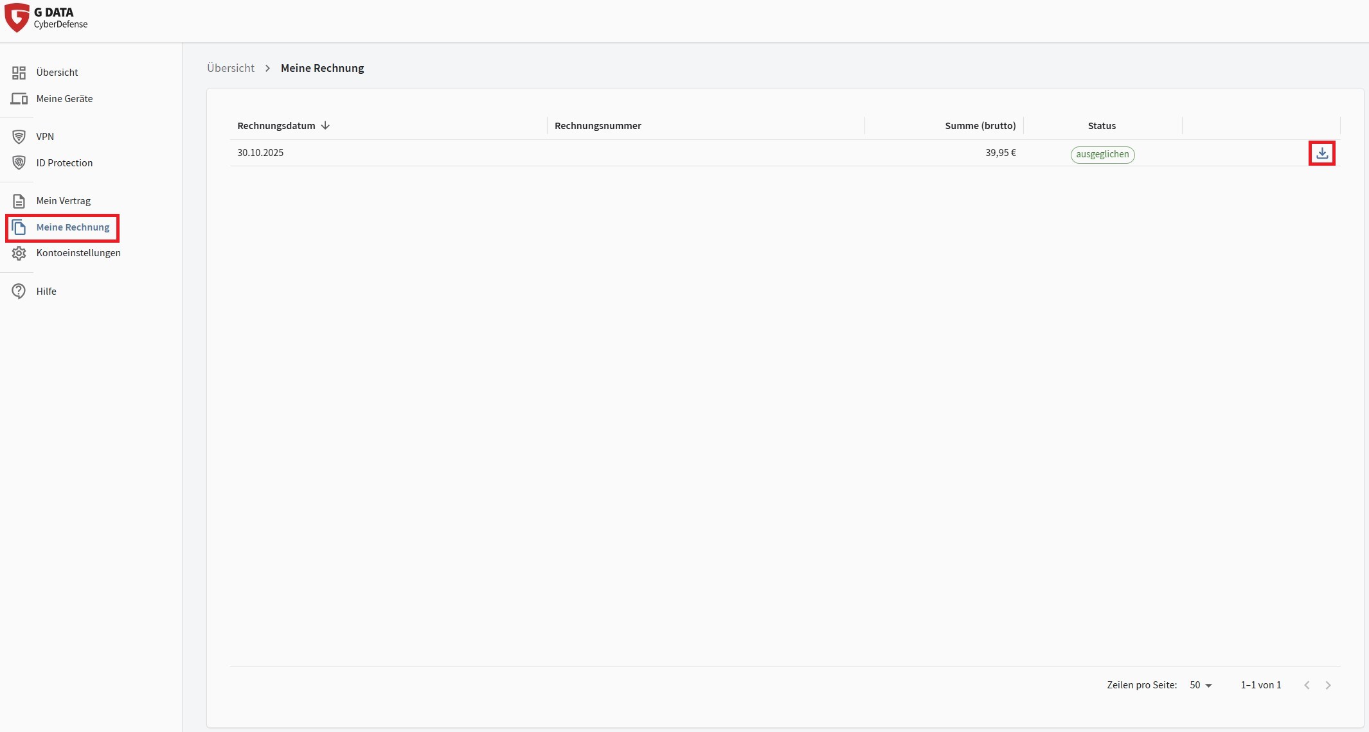Image resolution: width=1369 pixels, height=732 pixels.
Task: Click the Mein Vertrag document icon
Action: pyautogui.click(x=19, y=201)
